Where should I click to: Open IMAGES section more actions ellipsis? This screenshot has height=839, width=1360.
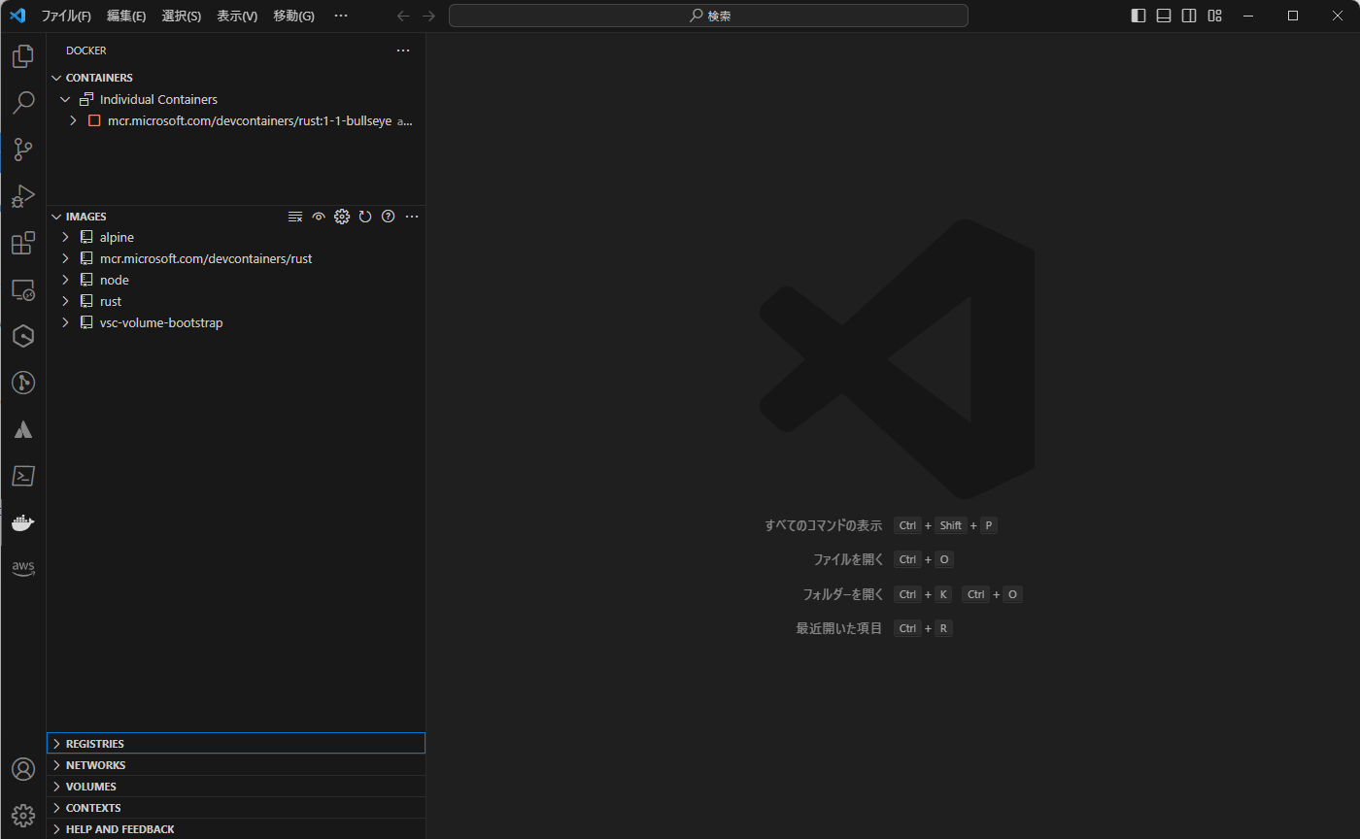[x=412, y=217]
